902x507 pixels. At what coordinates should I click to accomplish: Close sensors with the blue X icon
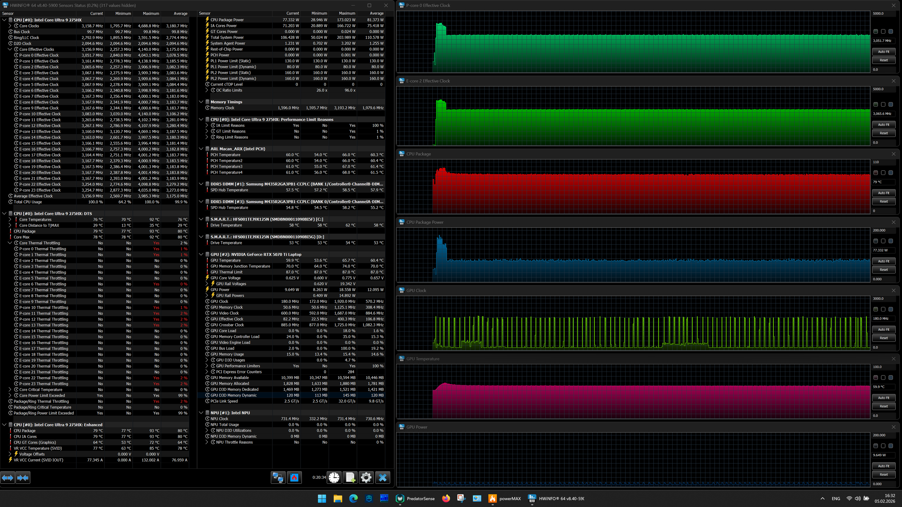pyautogui.click(x=382, y=477)
